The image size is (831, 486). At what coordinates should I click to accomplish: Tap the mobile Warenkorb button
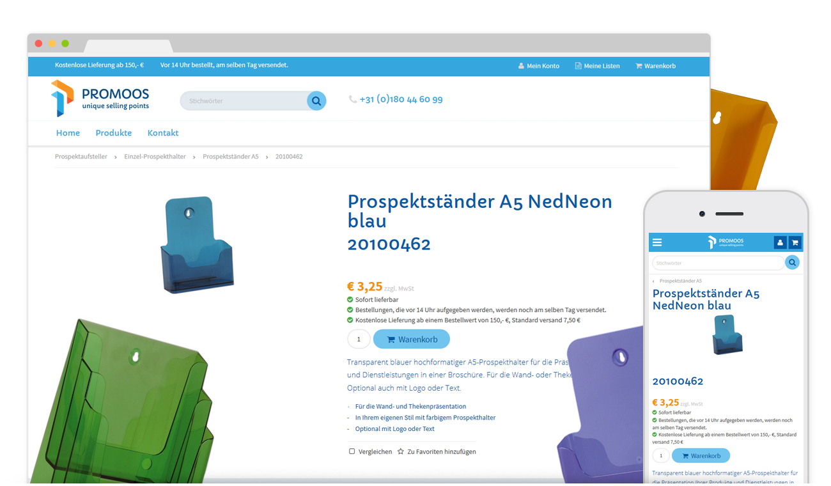click(x=701, y=456)
